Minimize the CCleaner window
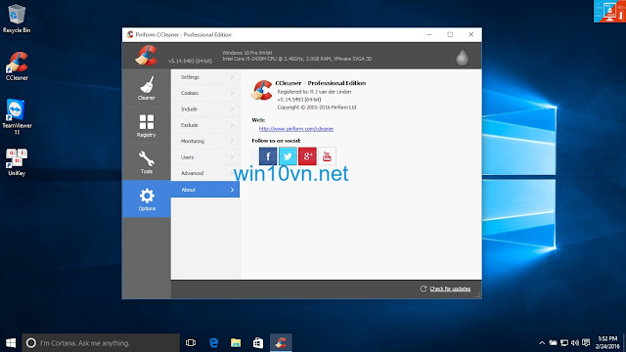This screenshot has width=626, height=352. coord(429,35)
